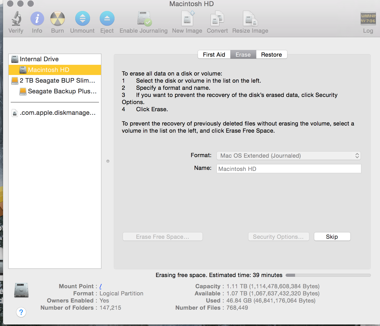Open the Info toolbar icon
380x326 pixels.
[37, 19]
